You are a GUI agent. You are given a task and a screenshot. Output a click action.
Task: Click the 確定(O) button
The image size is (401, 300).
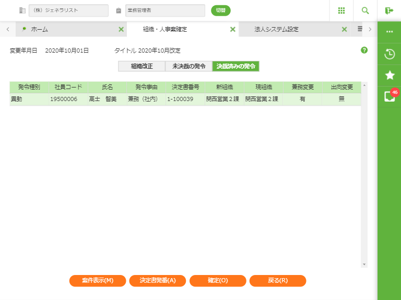pos(218,281)
